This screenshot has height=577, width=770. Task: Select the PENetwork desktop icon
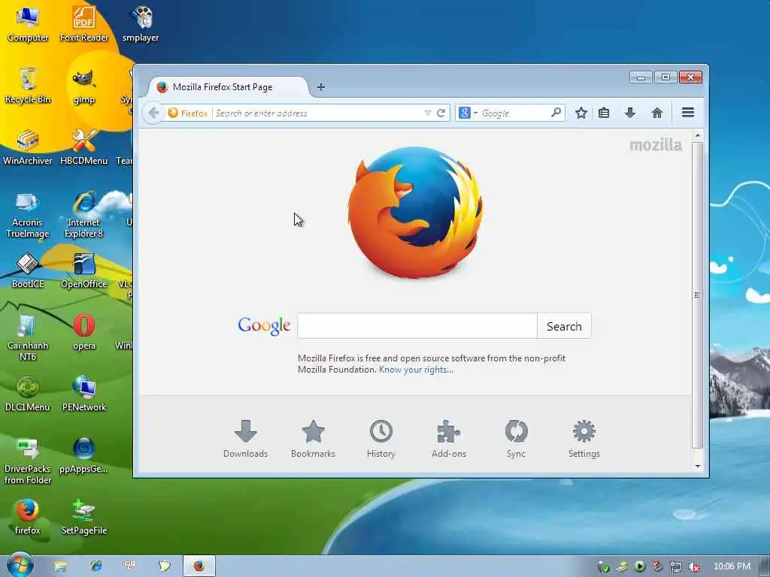click(x=84, y=394)
